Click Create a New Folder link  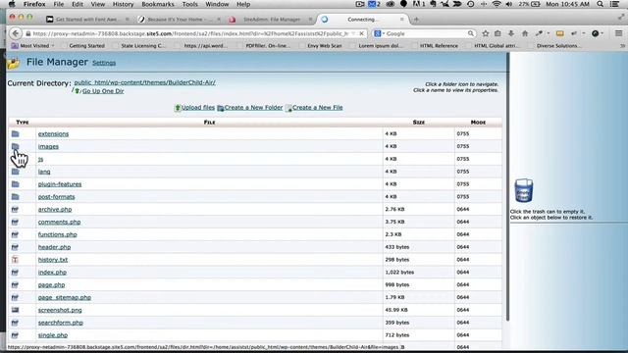253,107
